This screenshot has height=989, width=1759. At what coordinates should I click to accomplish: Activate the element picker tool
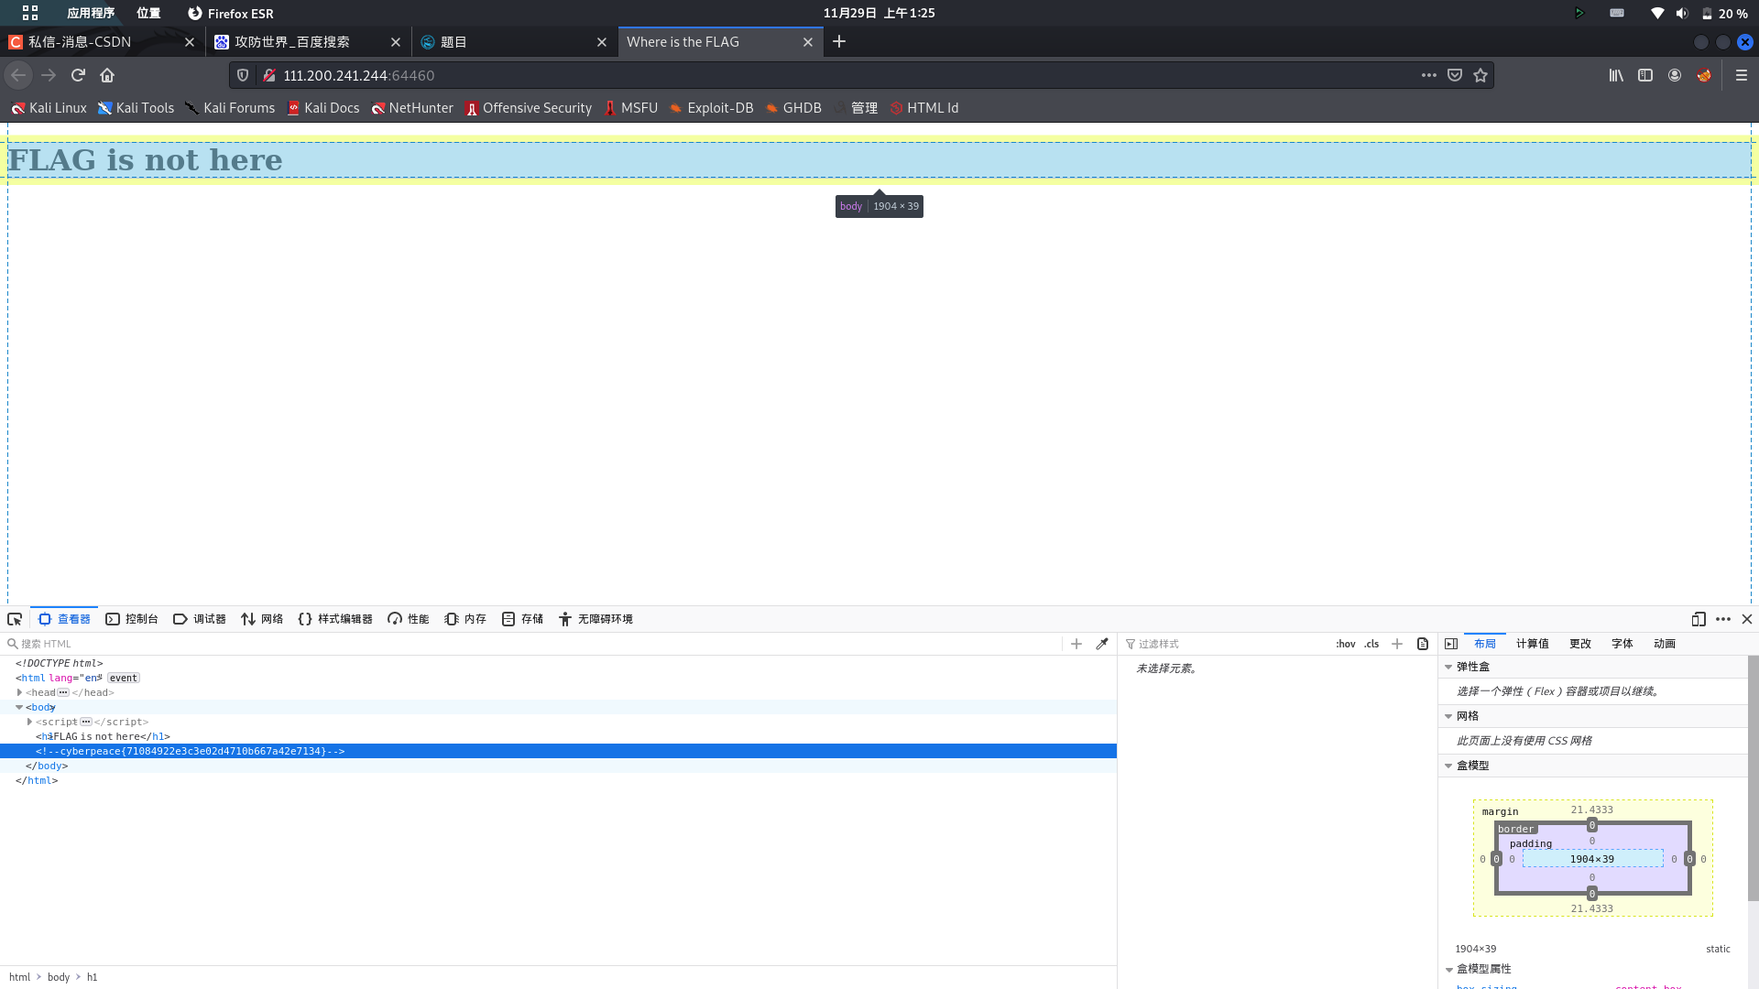click(15, 619)
